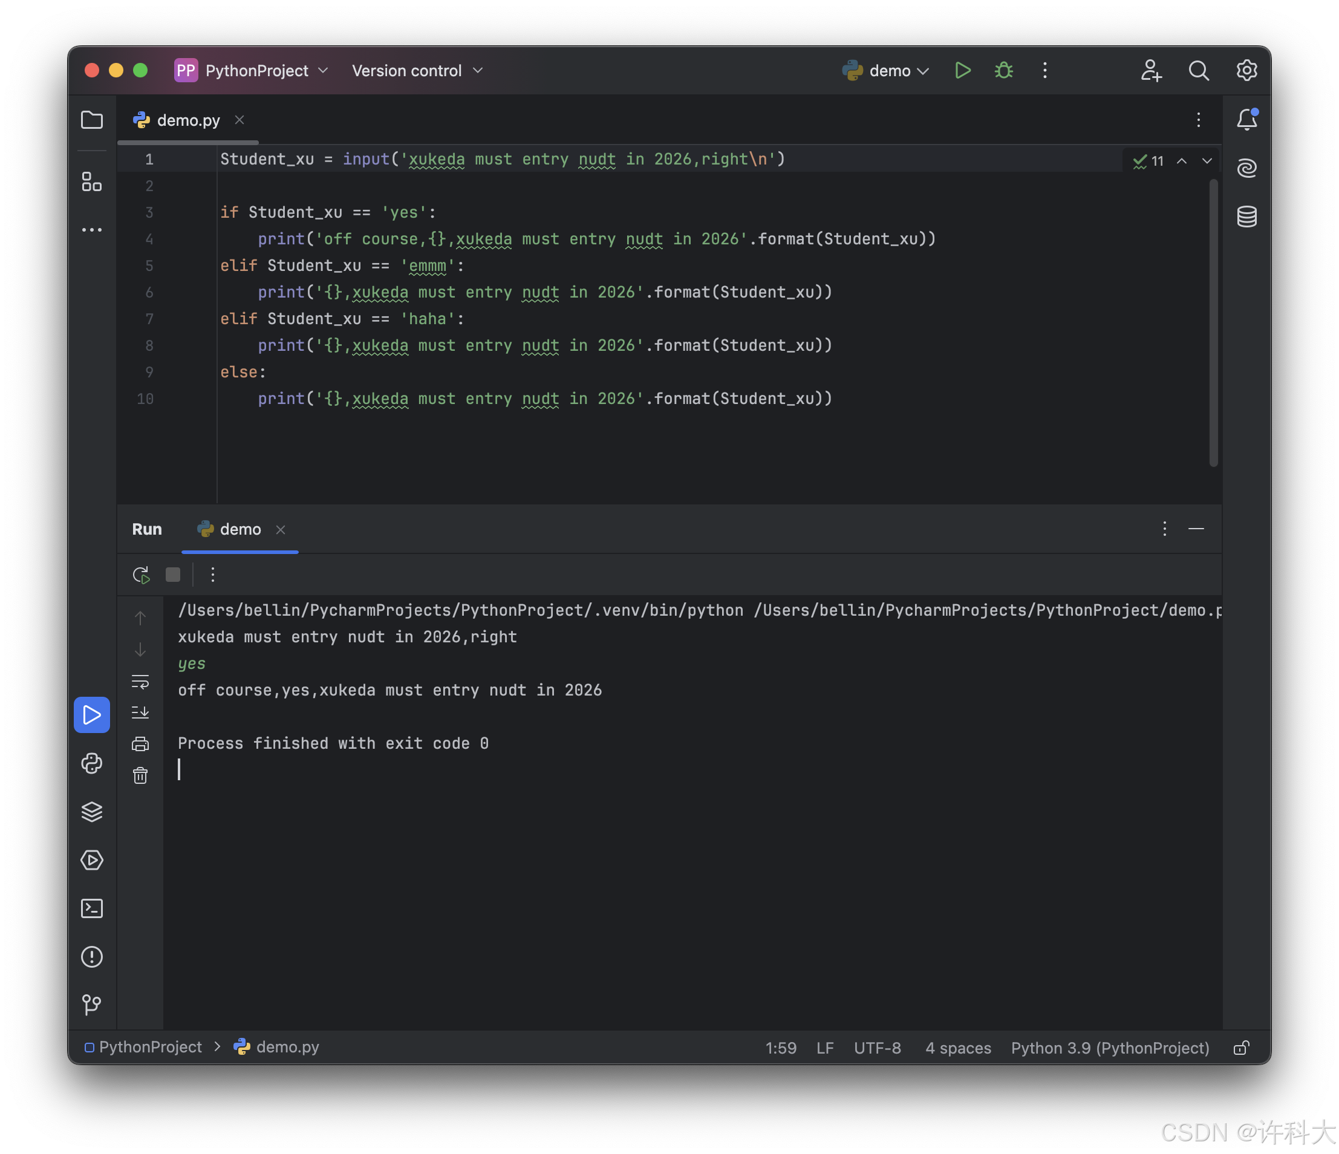Open the Problems tool window icon
Image resolution: width=1339 pixels, height=1154 pixels.
point(92,956)
